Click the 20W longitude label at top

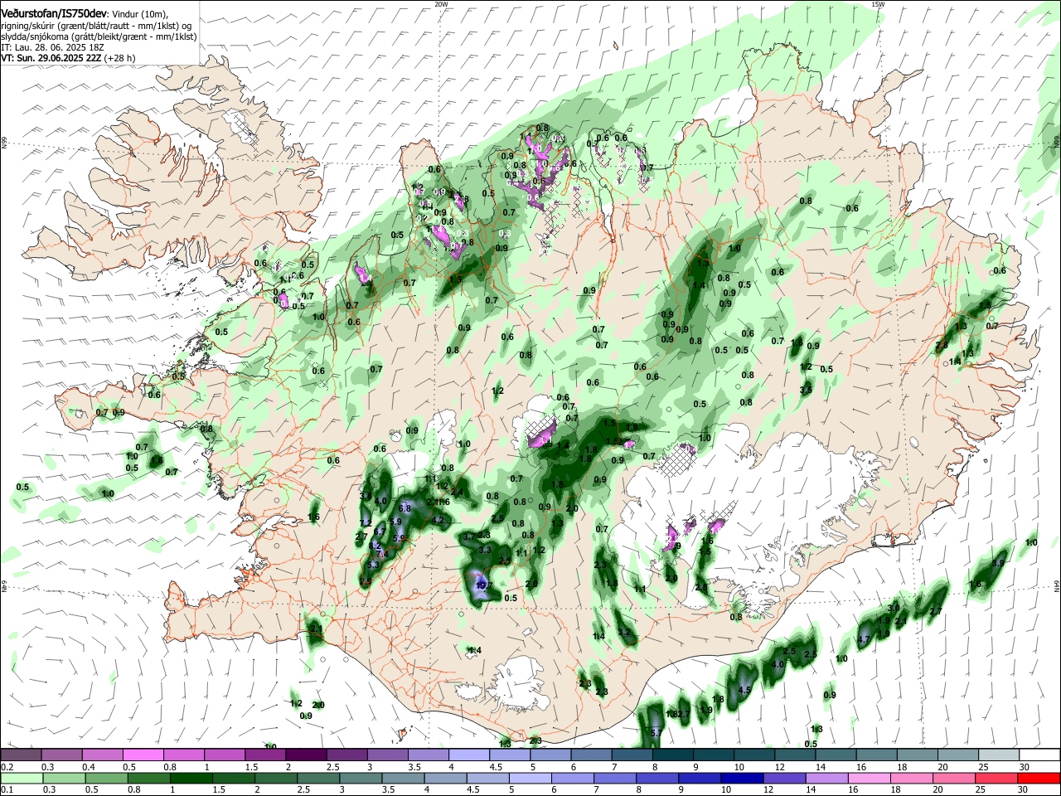pyautogui.click(x=441, y=4)
